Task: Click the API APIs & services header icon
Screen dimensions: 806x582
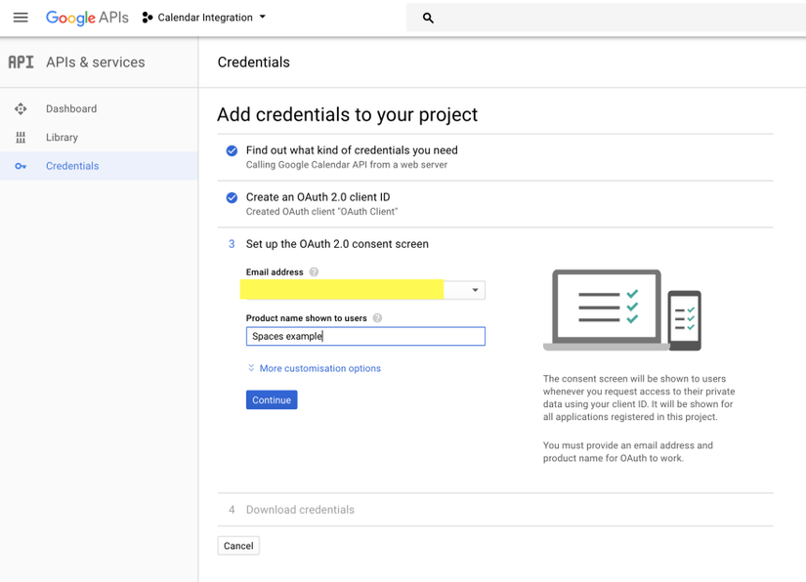Action: (x=21, y=62)
